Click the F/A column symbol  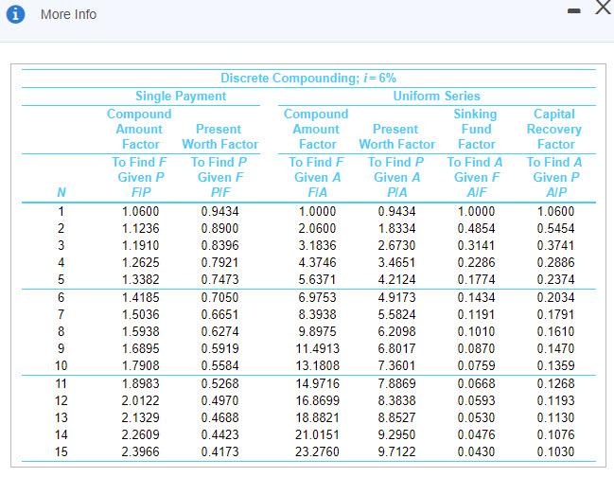[317, 192]
